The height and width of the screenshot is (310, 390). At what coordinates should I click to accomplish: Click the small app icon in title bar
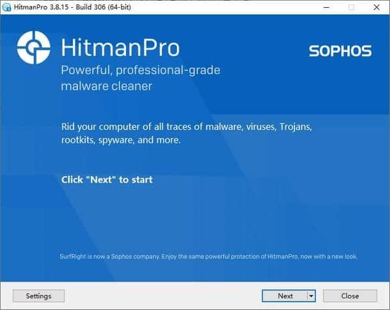(7, 6)
